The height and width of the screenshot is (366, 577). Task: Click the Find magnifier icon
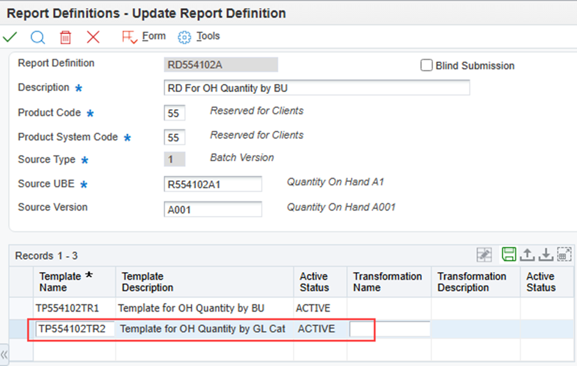point(38,37)
